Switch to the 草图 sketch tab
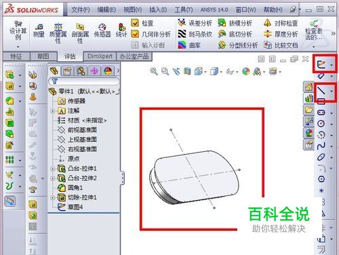The image size is (339, 255). [43, 56]
